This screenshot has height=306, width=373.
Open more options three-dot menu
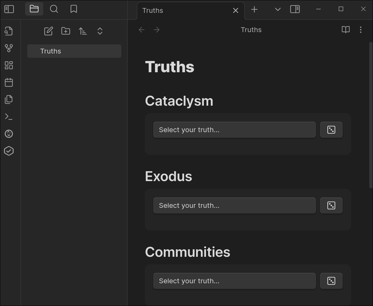click(361, 30)
